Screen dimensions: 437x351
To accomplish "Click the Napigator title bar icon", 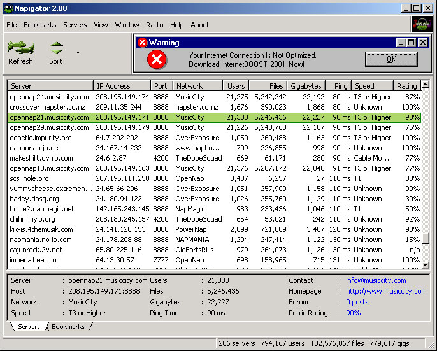I will tap(9, 8).
